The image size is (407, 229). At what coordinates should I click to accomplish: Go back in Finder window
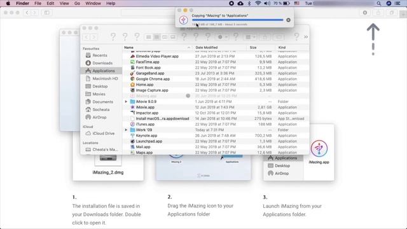click(x=86, y=37)
